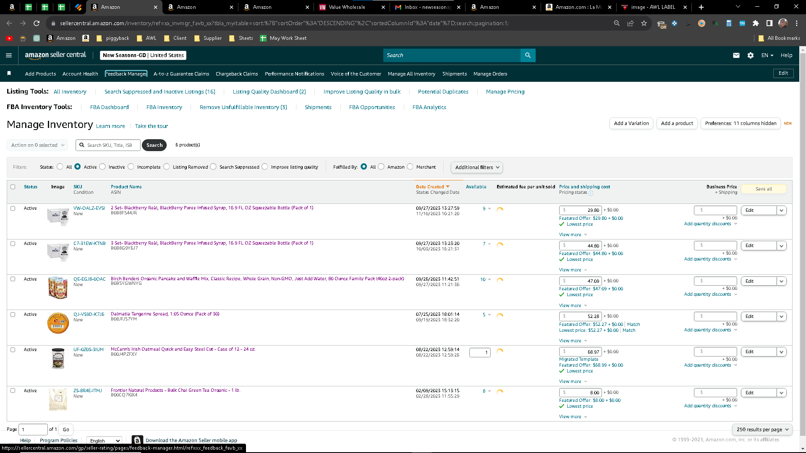Close the Value Wholesale tab
The width and height of the screenshot is (806, 453).
(x=383, y=7)
